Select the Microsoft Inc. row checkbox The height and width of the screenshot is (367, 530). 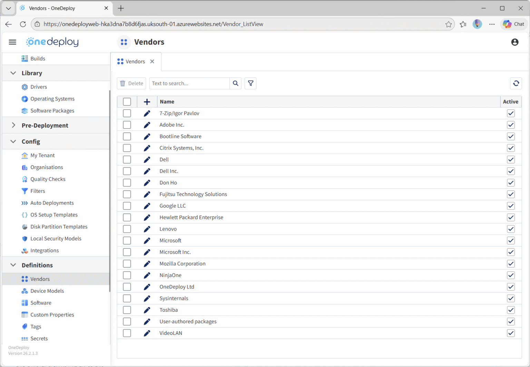127,252
